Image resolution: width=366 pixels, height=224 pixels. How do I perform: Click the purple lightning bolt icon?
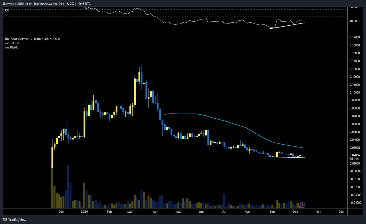pos(303,205)
